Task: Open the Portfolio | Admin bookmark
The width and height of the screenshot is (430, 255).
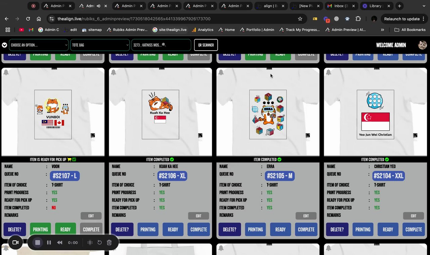Action: pyautogui.click(x=257, y=29)
